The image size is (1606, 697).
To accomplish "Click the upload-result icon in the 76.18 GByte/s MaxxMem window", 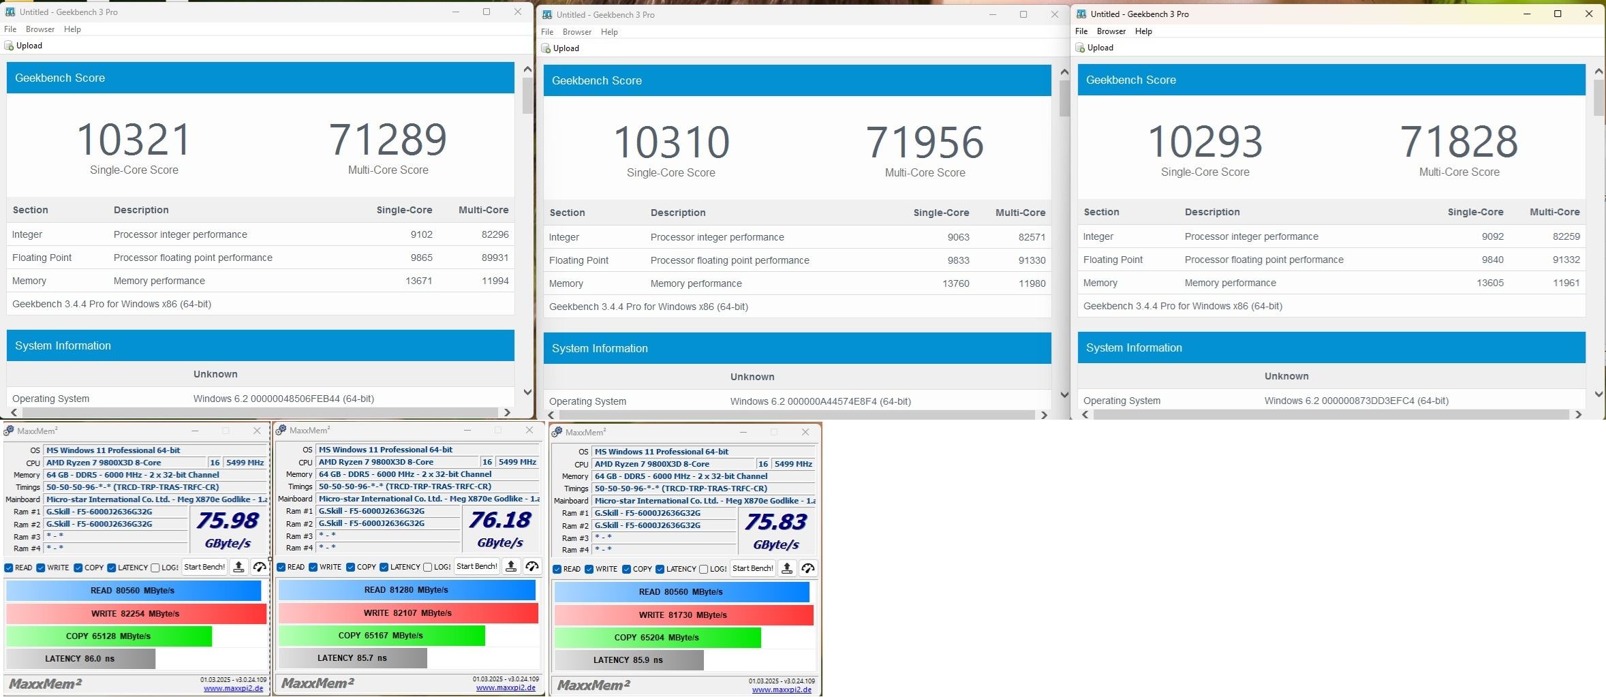I will pyautogui.click(x=511, y=566).
